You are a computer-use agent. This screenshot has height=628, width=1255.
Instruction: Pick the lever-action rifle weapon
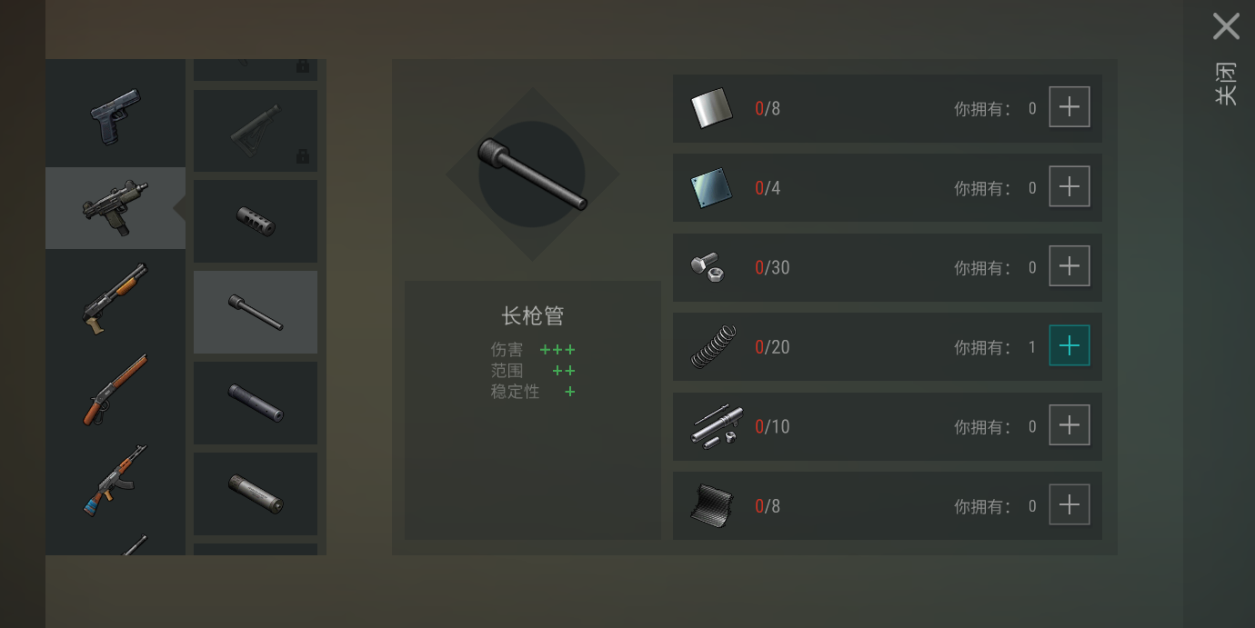coord(115,389)
